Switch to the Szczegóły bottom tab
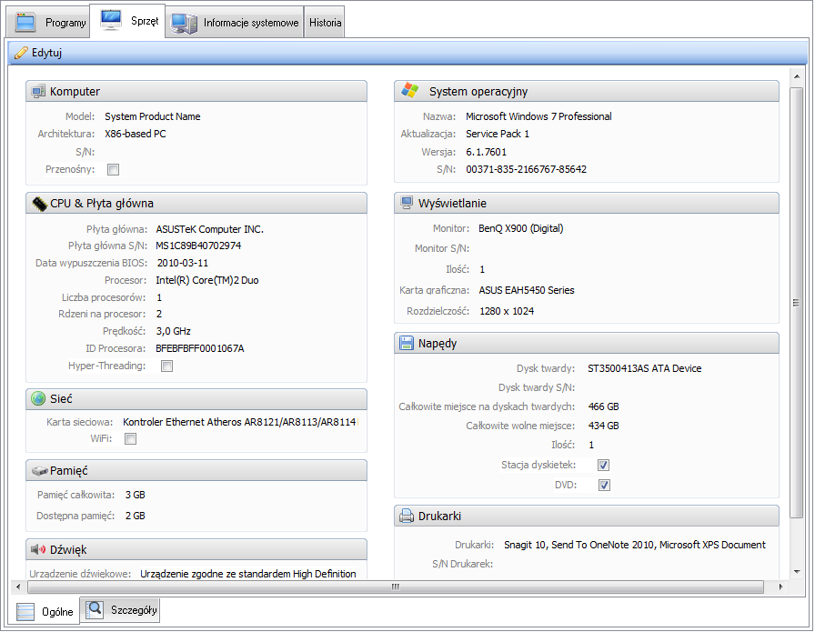The height and width of the screenshot is (632, 815). pyautogui.click(x=121, y=609)
